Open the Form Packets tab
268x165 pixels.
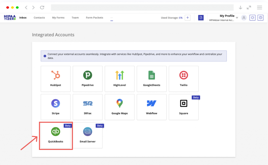(94, 17)
